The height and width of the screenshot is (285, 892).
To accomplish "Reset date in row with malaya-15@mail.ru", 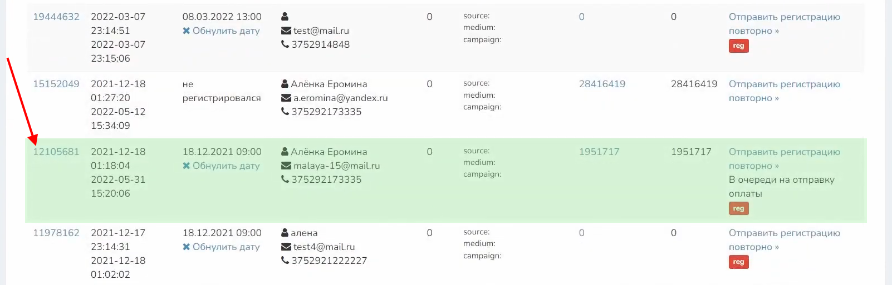I will click(x=221, y=166).
